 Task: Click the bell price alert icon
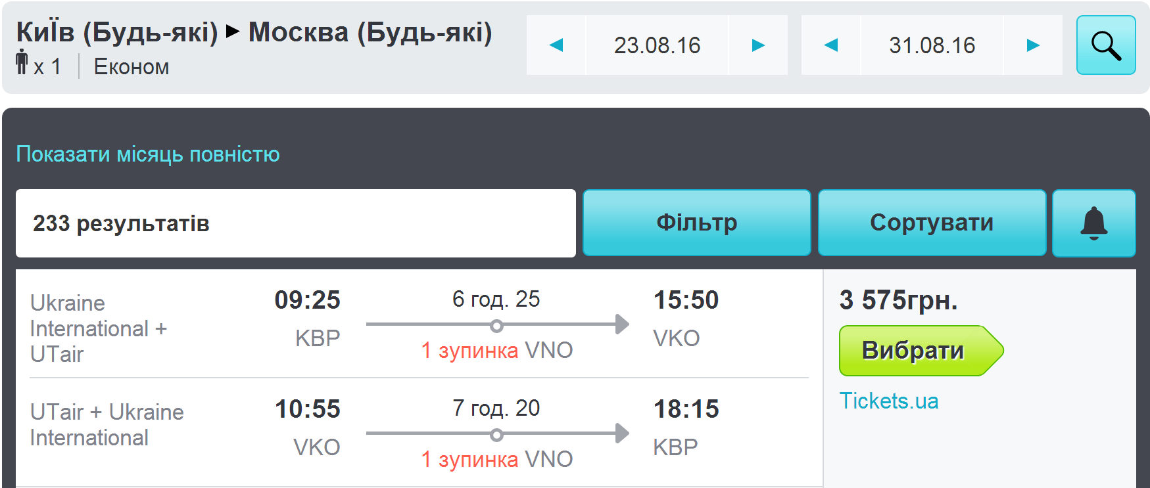1093,223
